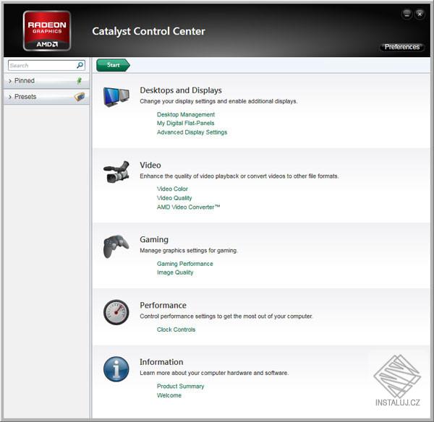
Task: Launch AMD Video Converter link
Action: coord(188,207)
